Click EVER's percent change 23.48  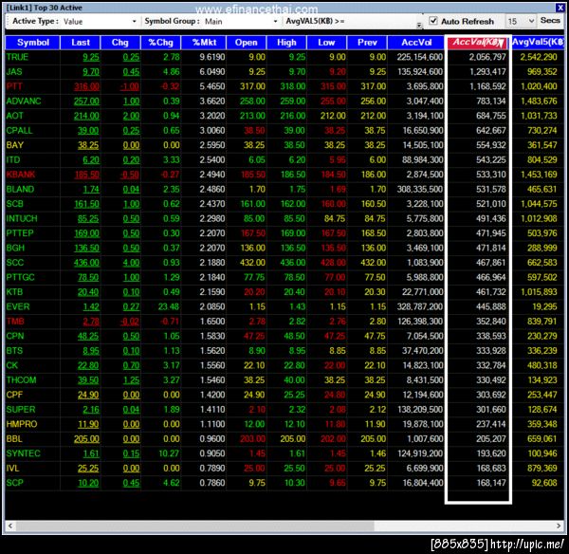(169, 306)
